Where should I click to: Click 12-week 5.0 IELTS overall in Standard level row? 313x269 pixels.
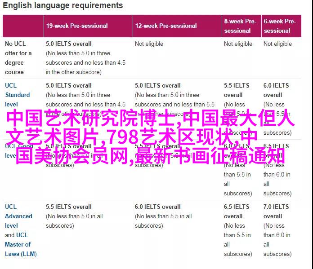[158, 85]
